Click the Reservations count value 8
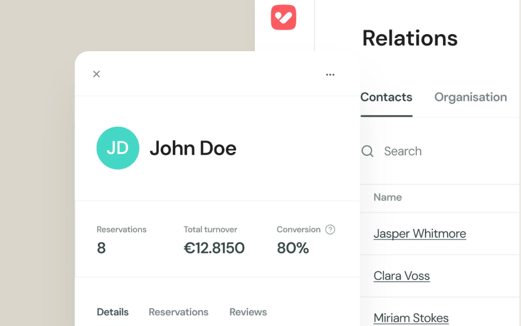521x326 pixels. tap(101, 248)
